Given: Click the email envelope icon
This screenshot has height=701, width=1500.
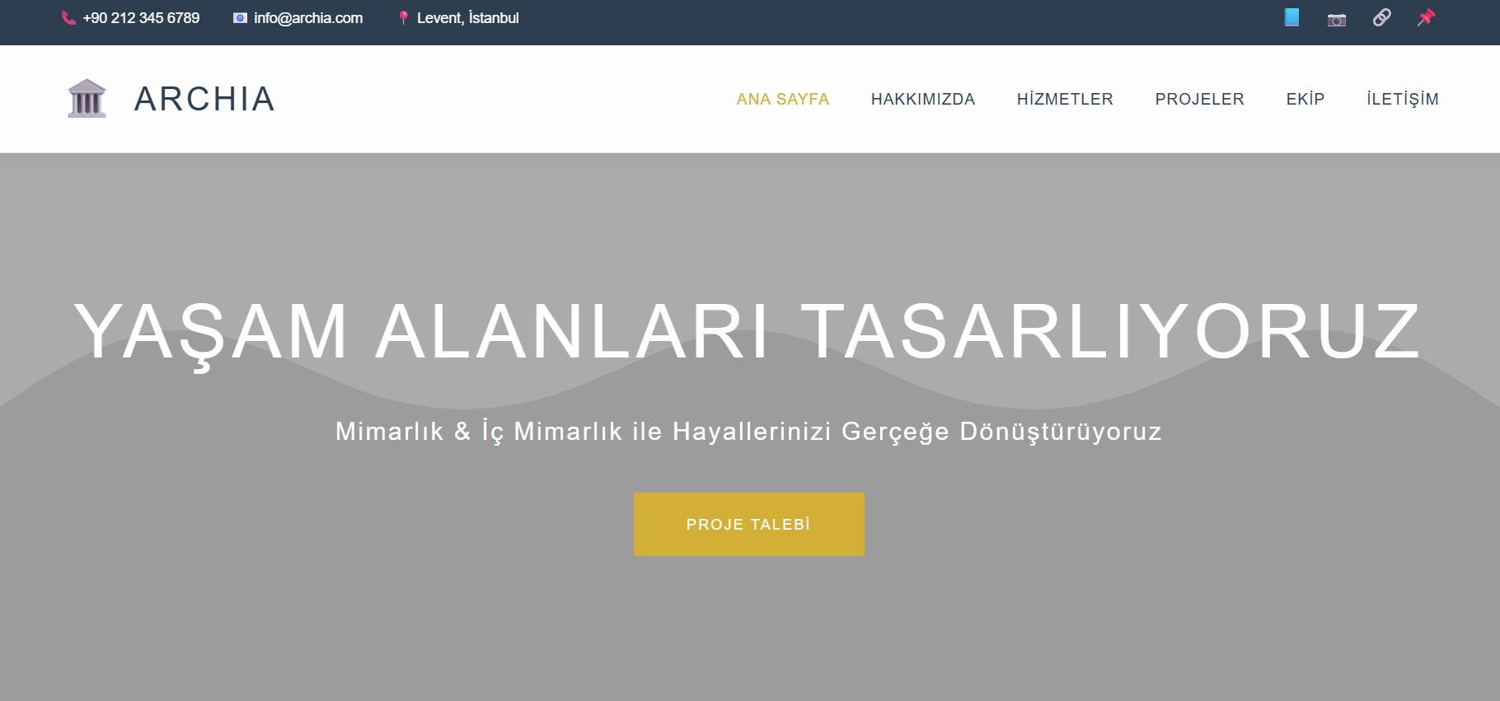Looking at the screenshot, I should coord(240,18).
